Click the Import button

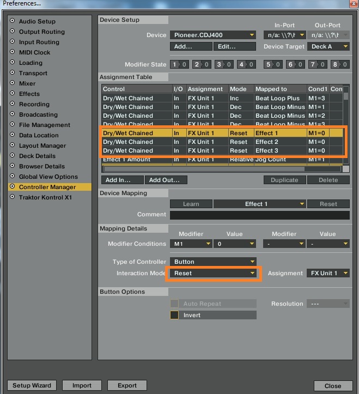(82, 385)
